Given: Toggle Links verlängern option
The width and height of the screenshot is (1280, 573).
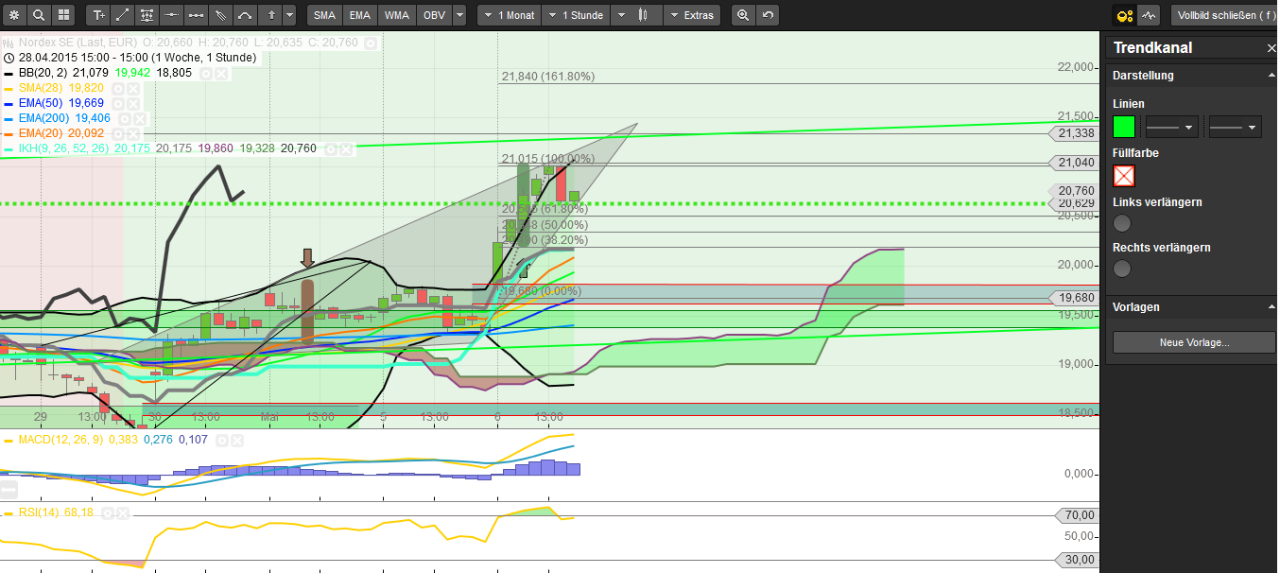Looking at the screenshot, I should pos(1122,223).
